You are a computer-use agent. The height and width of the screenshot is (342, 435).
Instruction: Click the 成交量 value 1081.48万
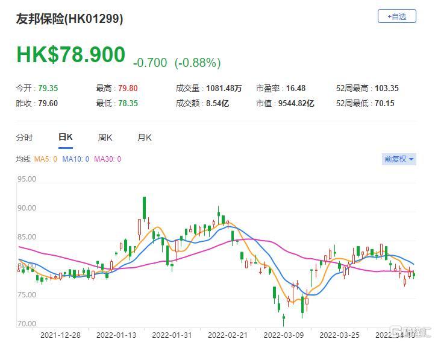[x=224, y=88]
